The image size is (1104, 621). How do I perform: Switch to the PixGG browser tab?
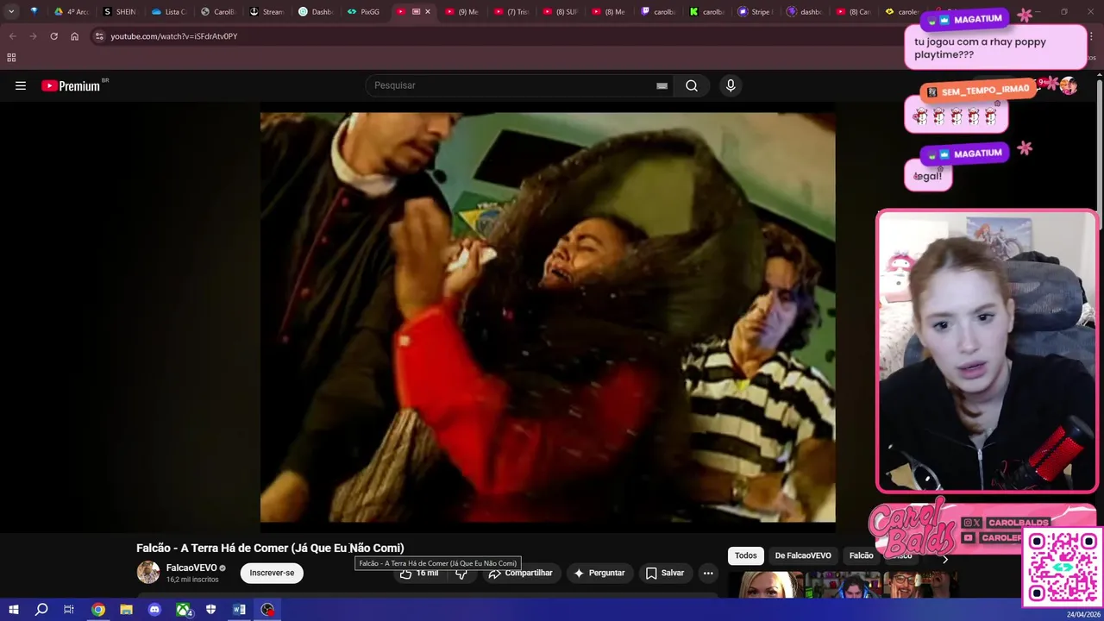point(364,12)
